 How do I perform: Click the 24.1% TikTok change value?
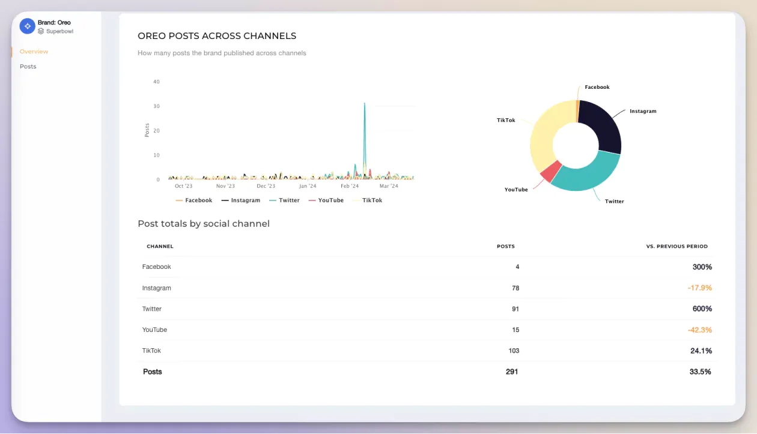click(701, 351)
